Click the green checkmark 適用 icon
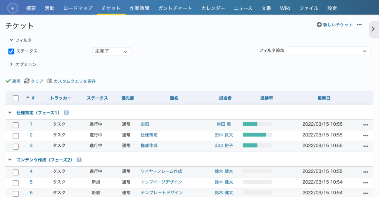 pos(8,81)
